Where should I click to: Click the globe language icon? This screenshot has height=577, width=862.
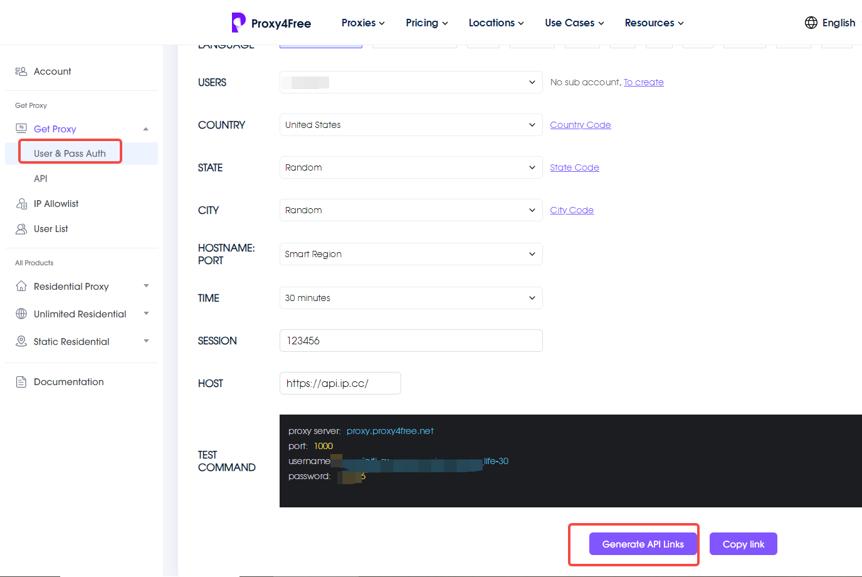811,23
